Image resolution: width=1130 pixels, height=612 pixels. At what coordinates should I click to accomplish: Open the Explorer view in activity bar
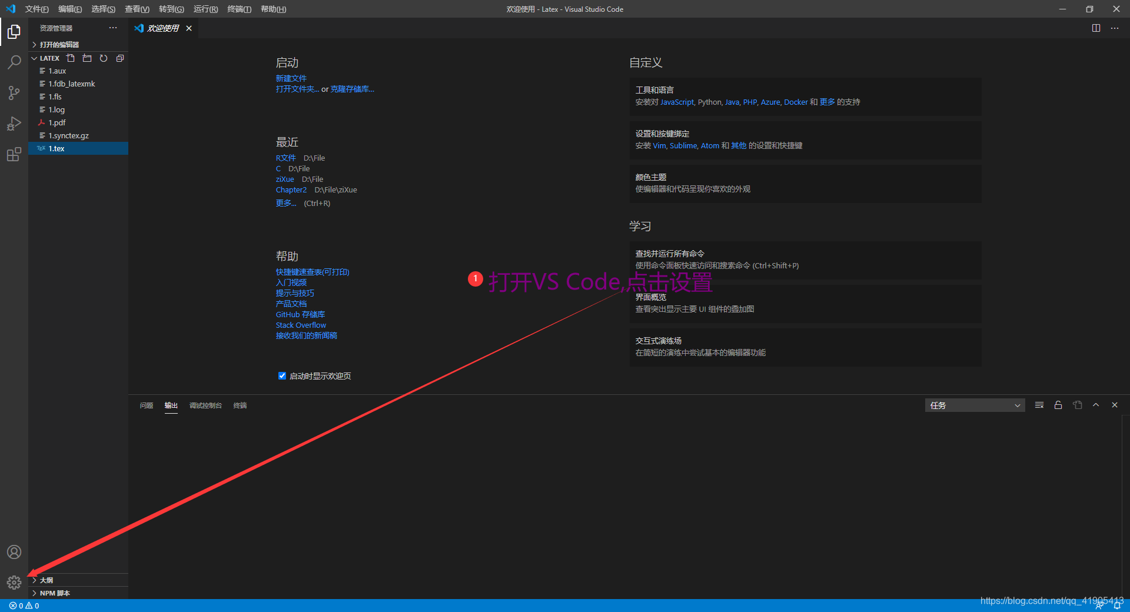coord(14,32)
